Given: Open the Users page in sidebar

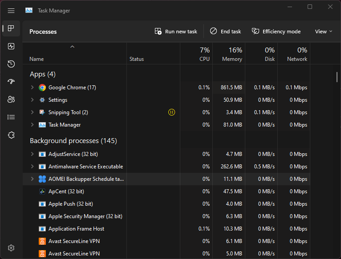Looking at the screenshot, I should pyautogui.click(x=11, y=100).
